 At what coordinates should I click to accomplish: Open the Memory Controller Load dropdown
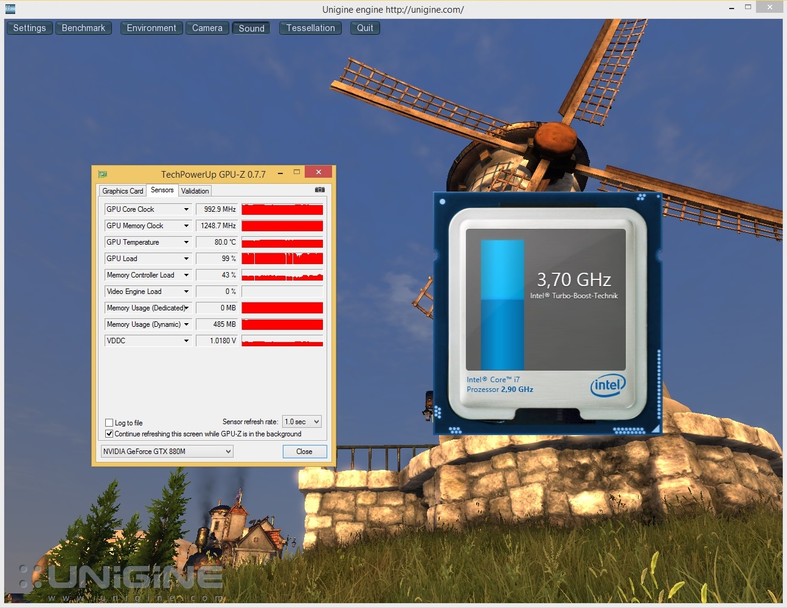pos(186,275)
